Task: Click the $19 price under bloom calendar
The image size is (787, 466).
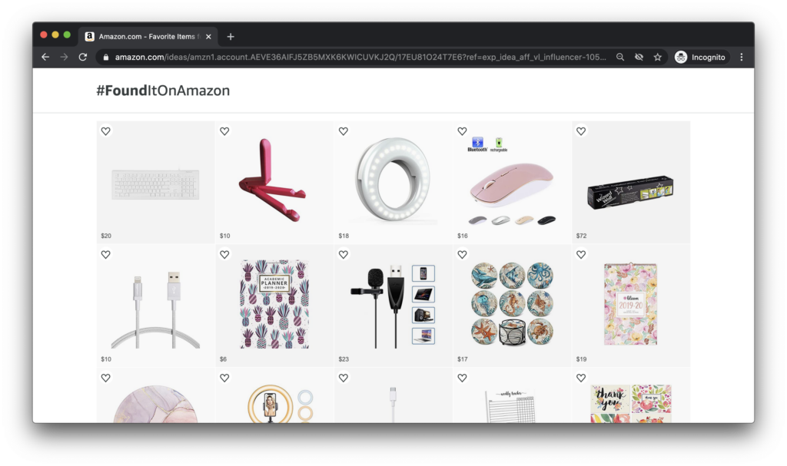Action: (581, 359)
